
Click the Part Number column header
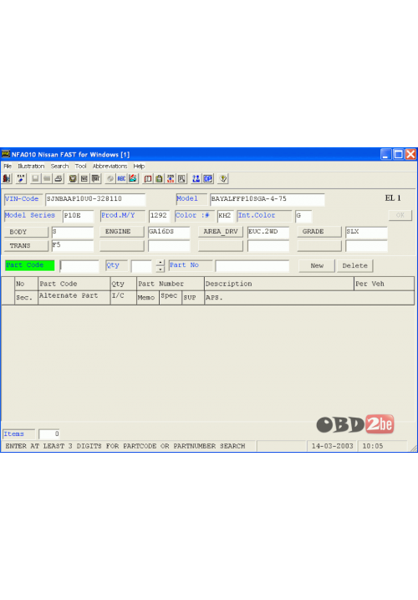[x=171, y=284]
